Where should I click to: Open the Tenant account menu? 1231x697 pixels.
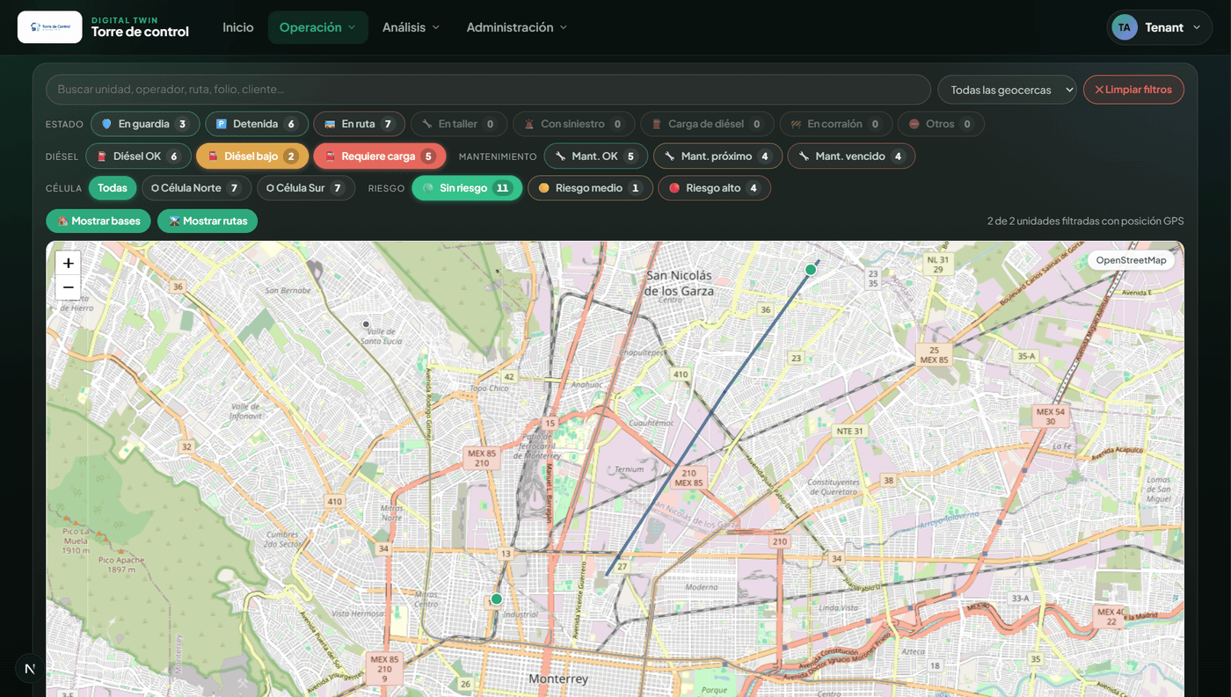click(1159, 27)
